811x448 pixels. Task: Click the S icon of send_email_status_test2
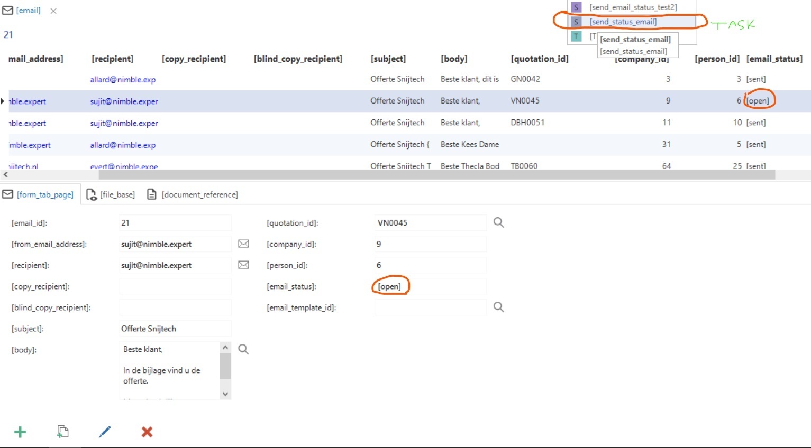(577, 7)
